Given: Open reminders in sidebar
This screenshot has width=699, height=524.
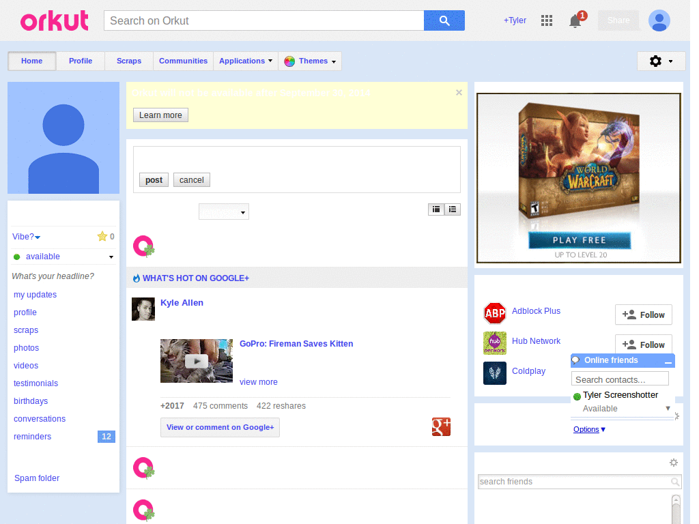Looking at the screenshot, I should pyautogui.click(x=33, y=437).
